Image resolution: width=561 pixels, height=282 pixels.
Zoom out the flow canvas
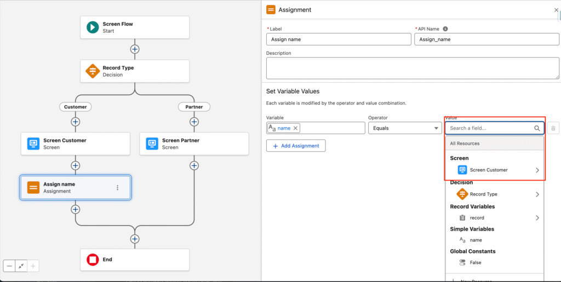[x=9, y=266]
